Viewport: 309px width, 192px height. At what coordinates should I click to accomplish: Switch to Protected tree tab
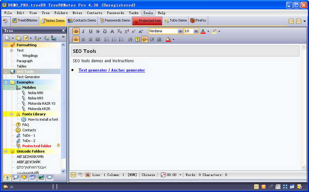click(x=148, y=21)
